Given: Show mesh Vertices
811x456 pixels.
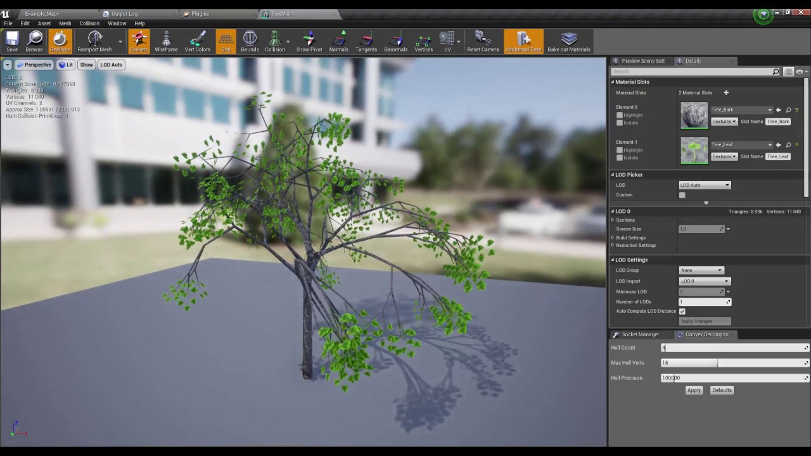Looking at the screenshot, I should [x=423, y=42].
